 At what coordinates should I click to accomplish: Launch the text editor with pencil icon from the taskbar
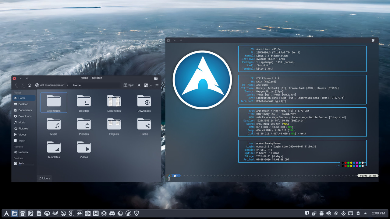pyautogui.click(x=31, y=214)
